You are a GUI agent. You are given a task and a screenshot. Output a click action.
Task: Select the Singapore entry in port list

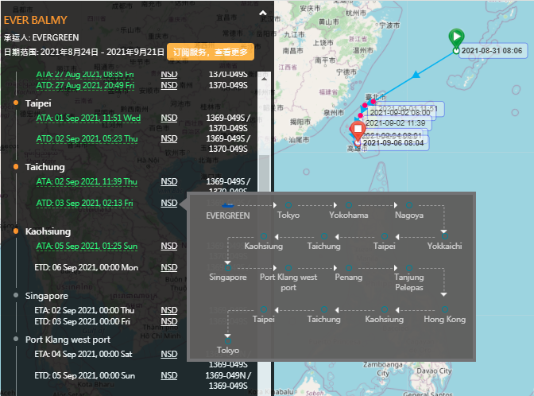pyautogui.click(x=47, y=296)
